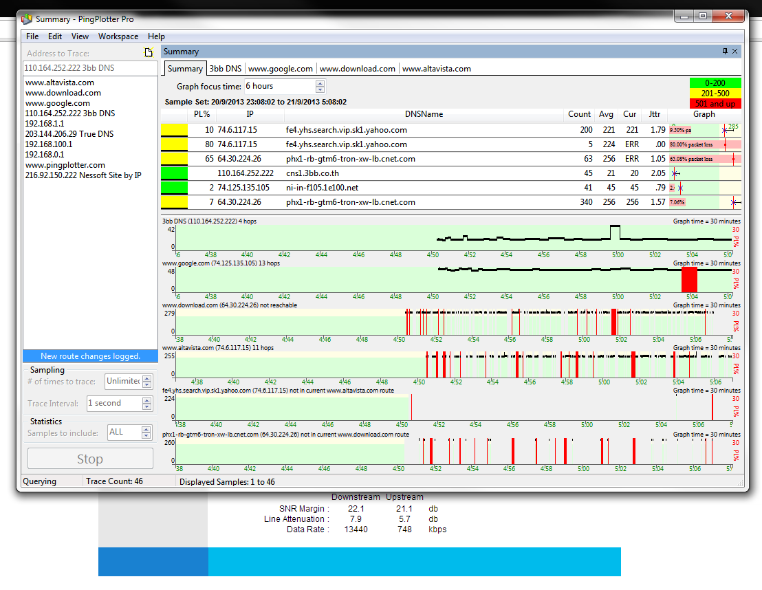This screenshot has height=590, width=762.
Task: Open the Workspace menu
Action: (118, 36)
